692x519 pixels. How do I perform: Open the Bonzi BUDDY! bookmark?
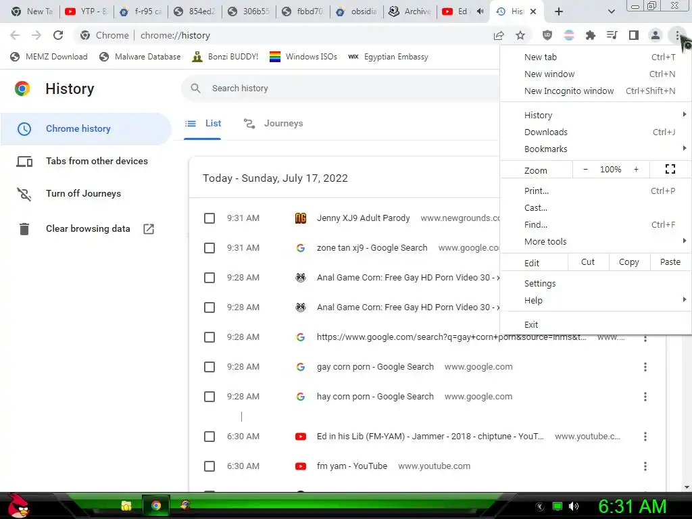point(226,57)
